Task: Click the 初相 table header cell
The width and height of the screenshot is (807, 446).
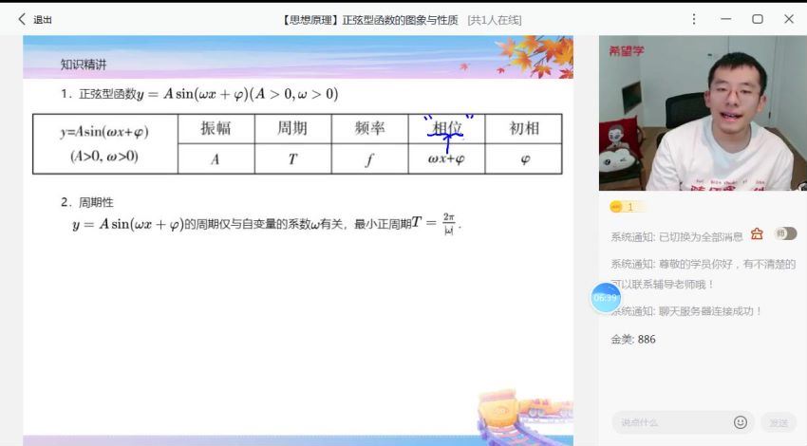Action: tap(523, 128)
